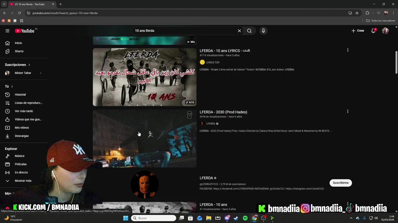The height and width of the screenshot is (223, 398).
Task: Show hidden system tray icons
Action: tap(351, 218)
